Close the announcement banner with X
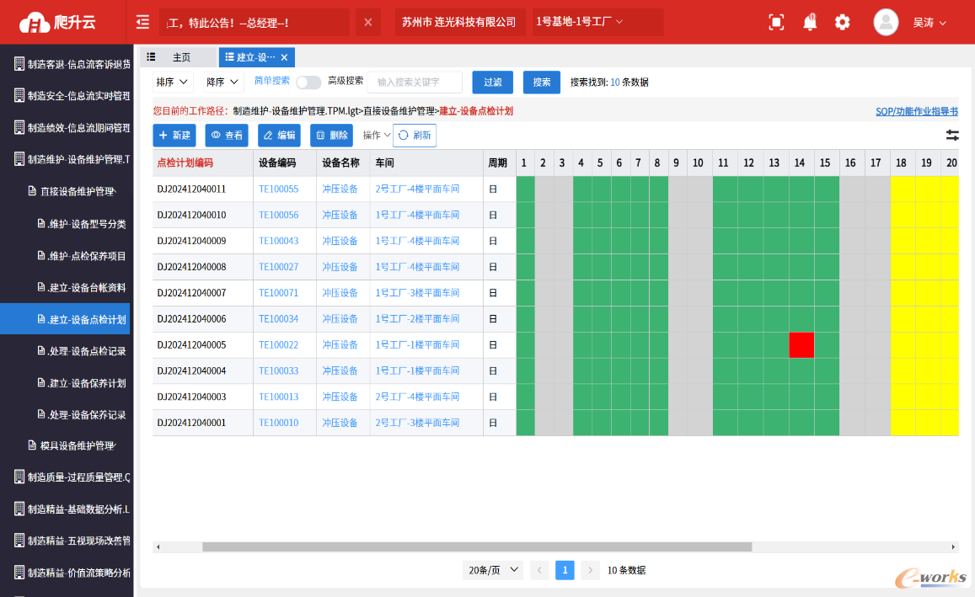This screenshot has height=597, width=975. 367,23
